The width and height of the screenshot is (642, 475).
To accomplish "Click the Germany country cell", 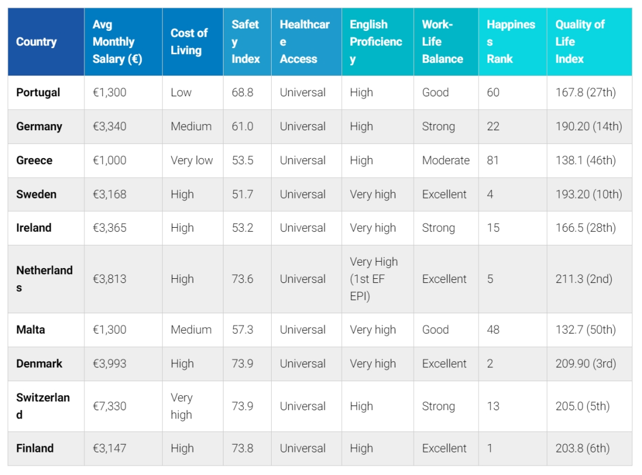I will coord(46,127).
